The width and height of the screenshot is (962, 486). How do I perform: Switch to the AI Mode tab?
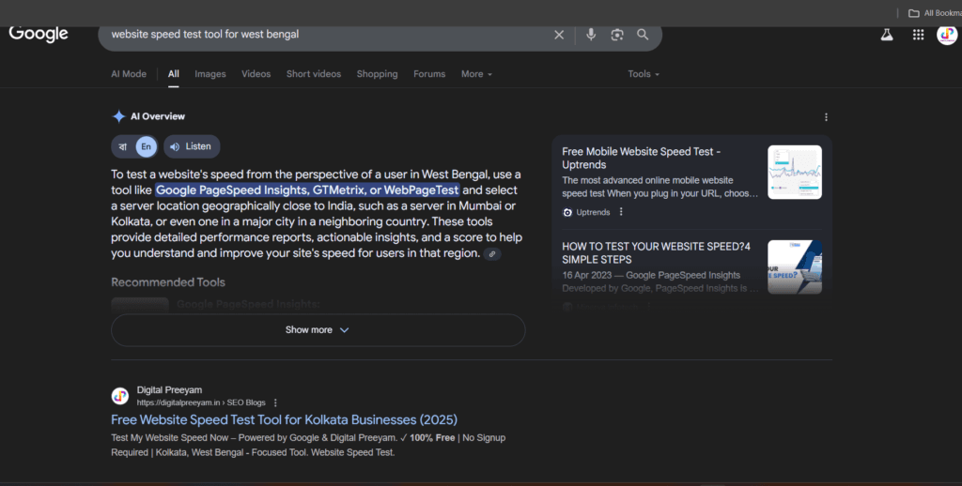[x=129, y=74]
